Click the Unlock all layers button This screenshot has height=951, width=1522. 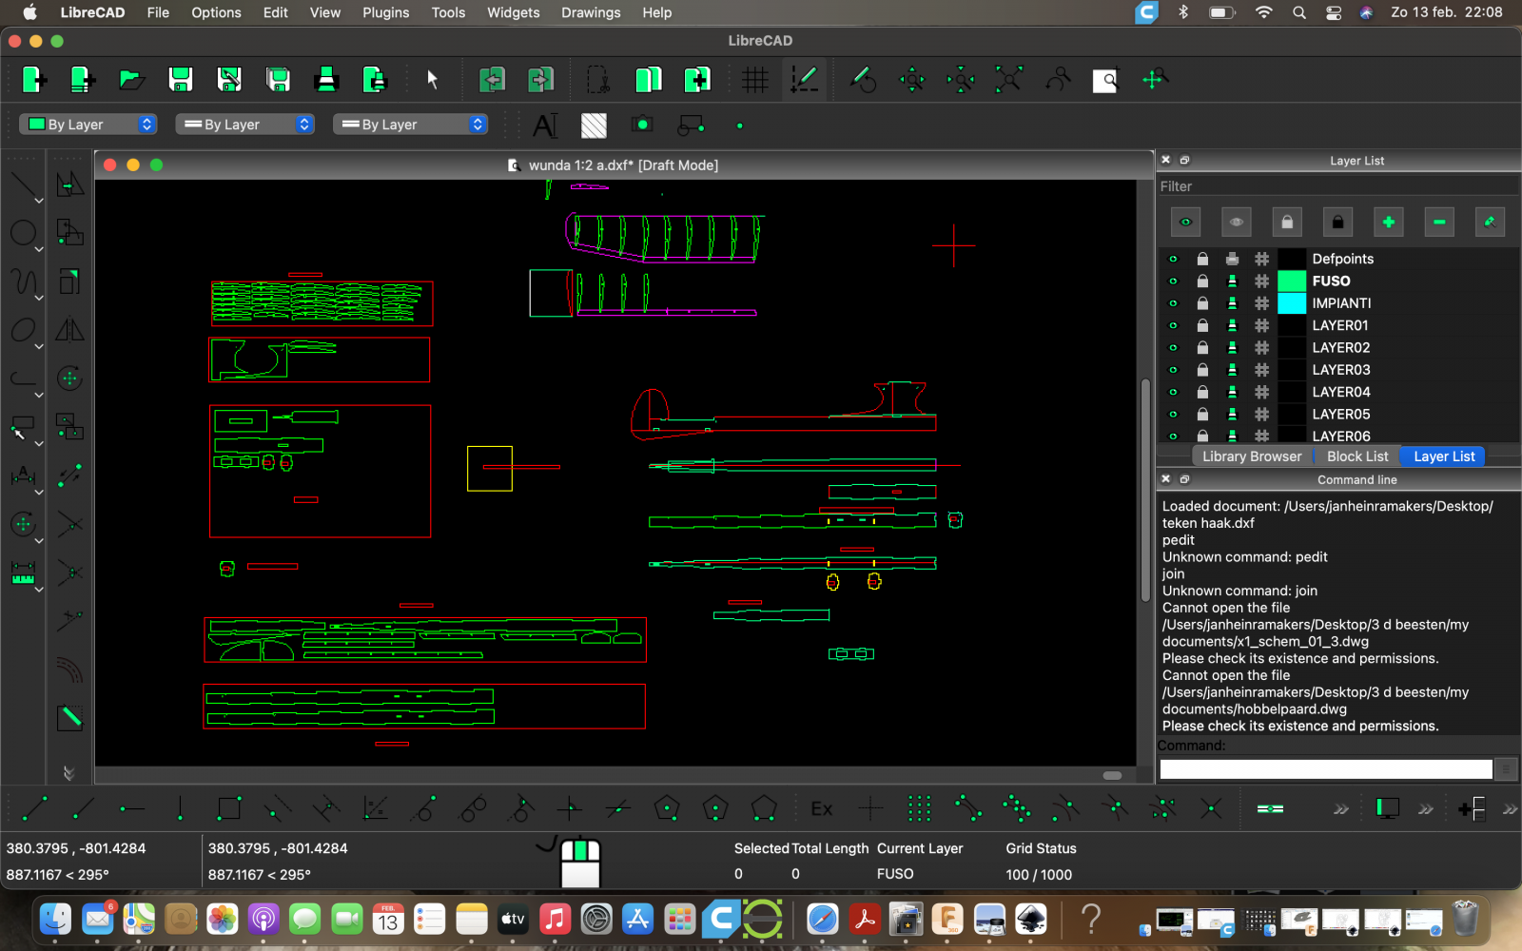coord(1287,223)
